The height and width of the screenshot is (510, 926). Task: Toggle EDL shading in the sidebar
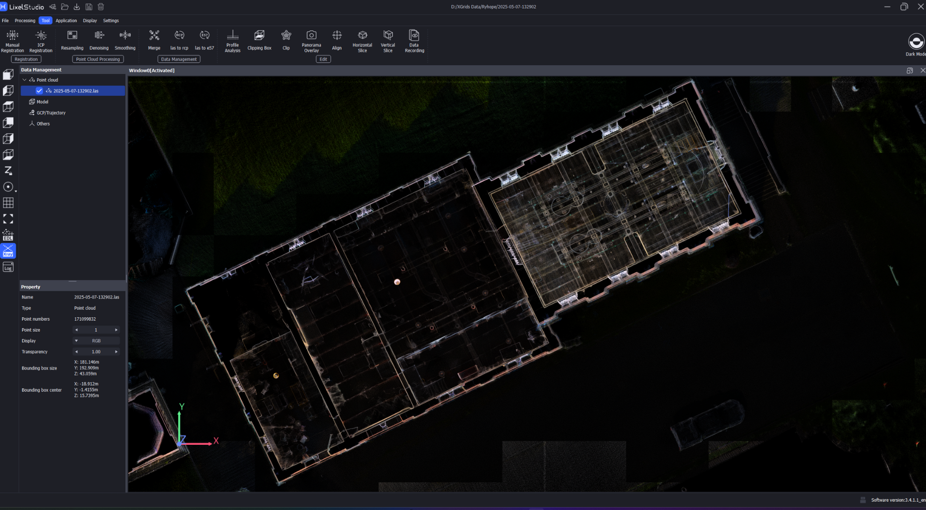click(8, 235)
